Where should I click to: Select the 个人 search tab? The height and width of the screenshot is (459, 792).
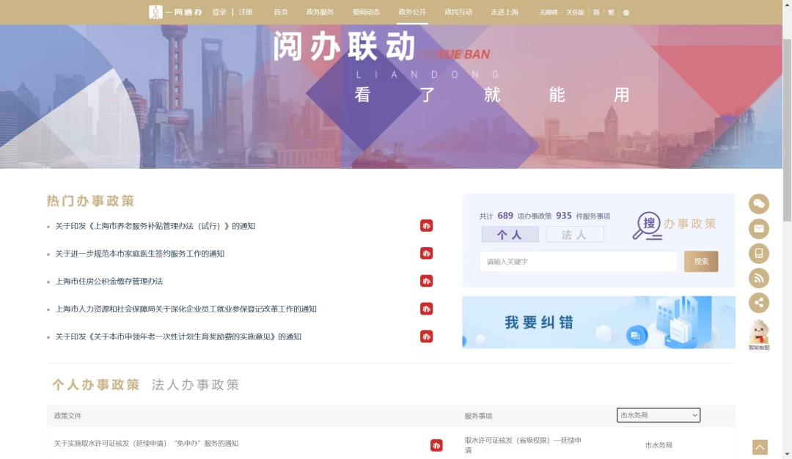[510, 235]
